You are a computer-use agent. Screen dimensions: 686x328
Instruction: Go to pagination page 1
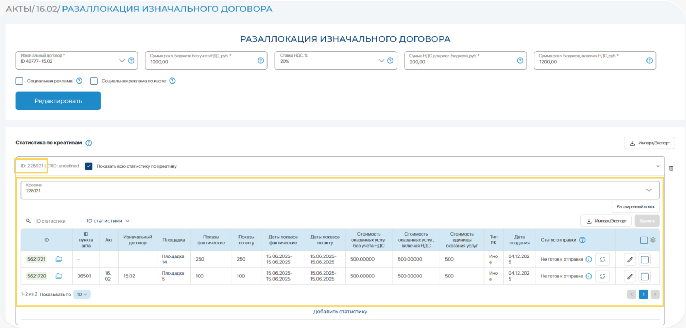tap(643, 294)
